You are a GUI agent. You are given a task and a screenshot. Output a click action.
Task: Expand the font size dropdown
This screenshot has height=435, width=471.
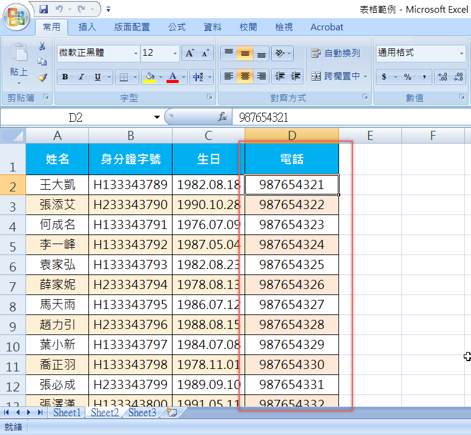point(175,53)
